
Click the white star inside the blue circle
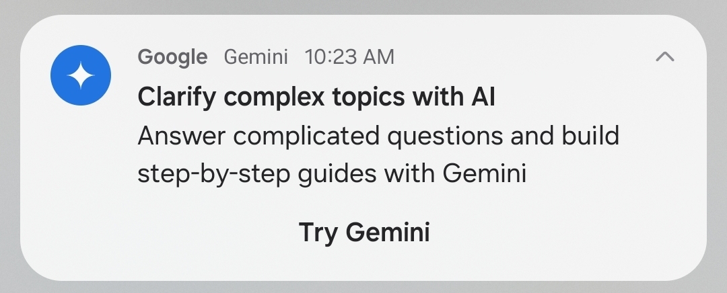(81, 77)
